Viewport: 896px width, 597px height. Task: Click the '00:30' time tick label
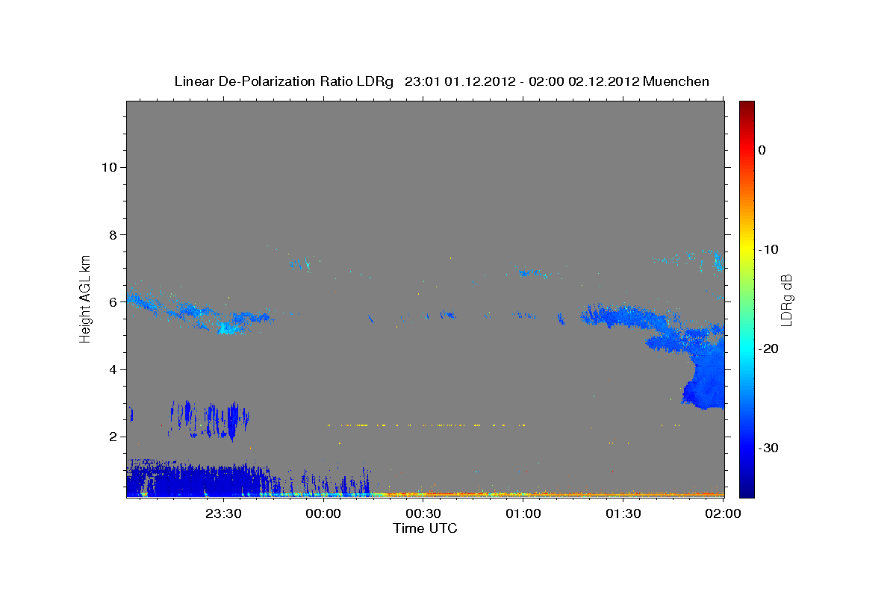click(x=423, y=513)
